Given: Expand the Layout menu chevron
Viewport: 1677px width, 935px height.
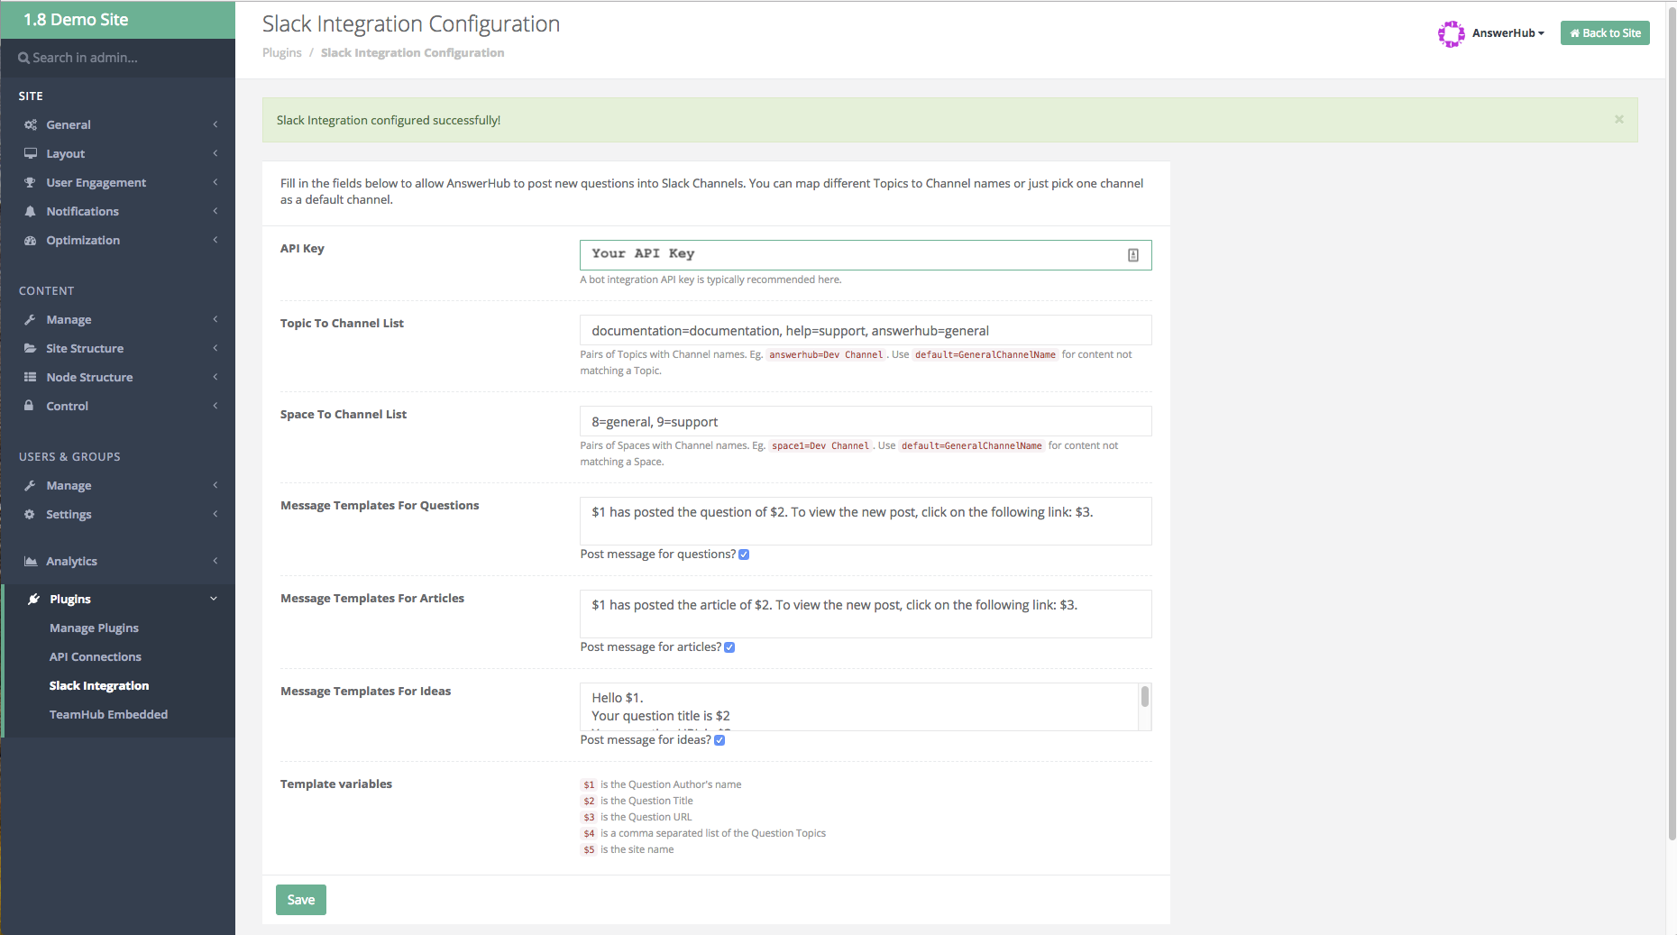Looking at the screenshot, I should tap(215, 153).
